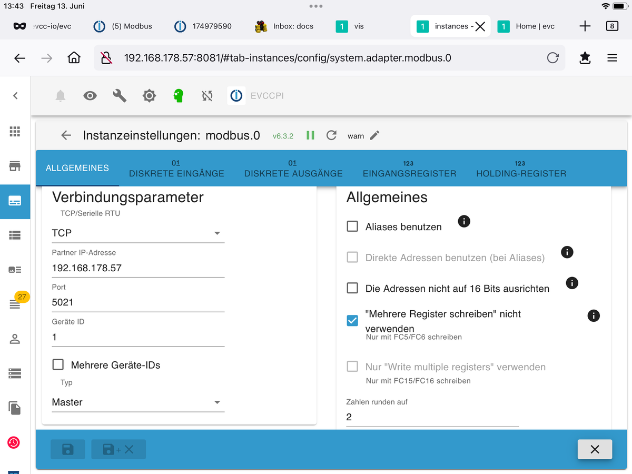Switch to the Holding-Register tab
Image resolution: width=632 pixels, height=474 pixels.
point(521,169)
